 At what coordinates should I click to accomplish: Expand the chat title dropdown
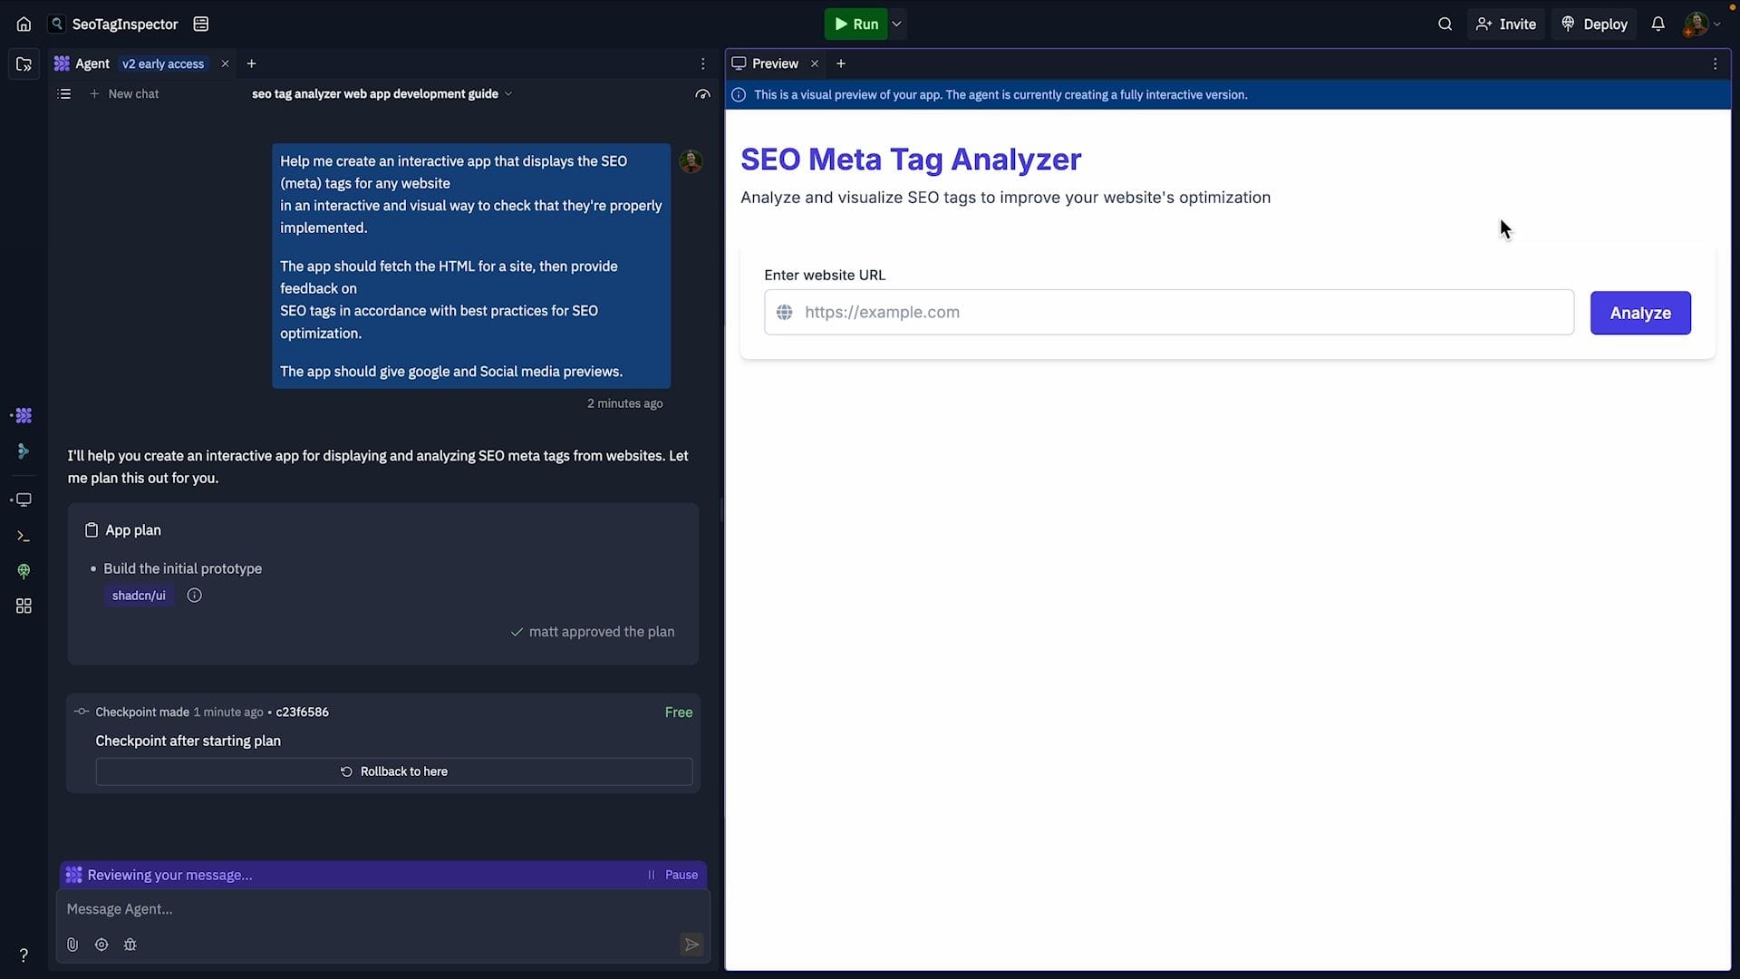[x=508, y=94]
